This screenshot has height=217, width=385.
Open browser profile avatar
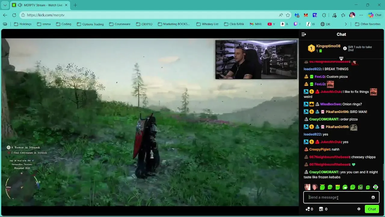tap(352, 15)
